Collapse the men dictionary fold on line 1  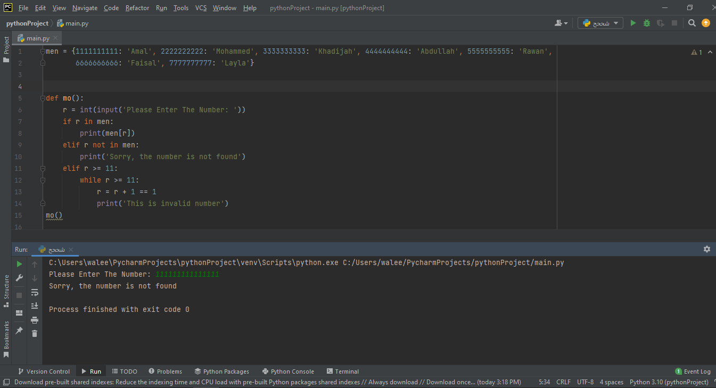coord(43,52)
